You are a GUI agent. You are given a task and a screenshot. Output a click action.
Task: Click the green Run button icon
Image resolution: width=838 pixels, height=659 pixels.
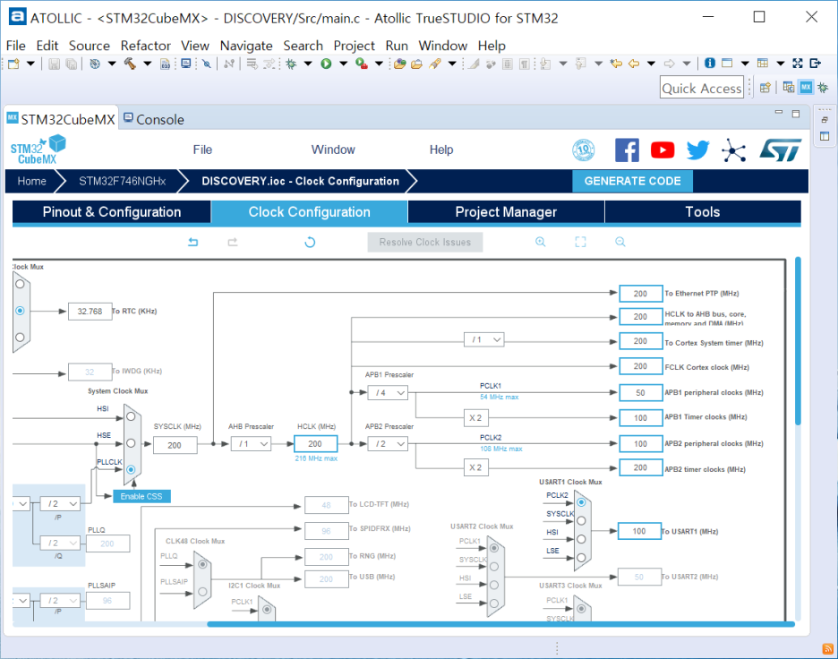click(x=326, y=64)
